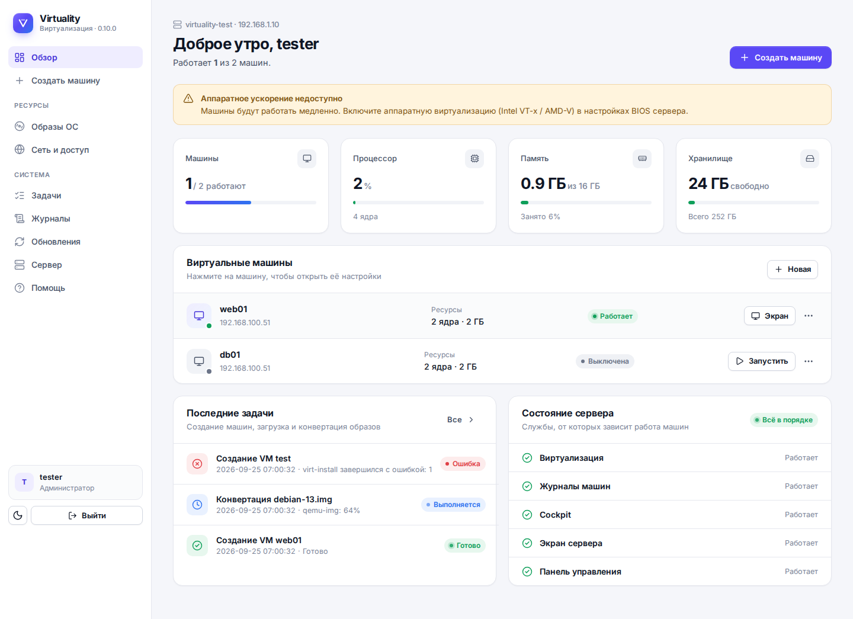
Task: Click the Машины usage progress bar
Action: (x=251, y=203)
